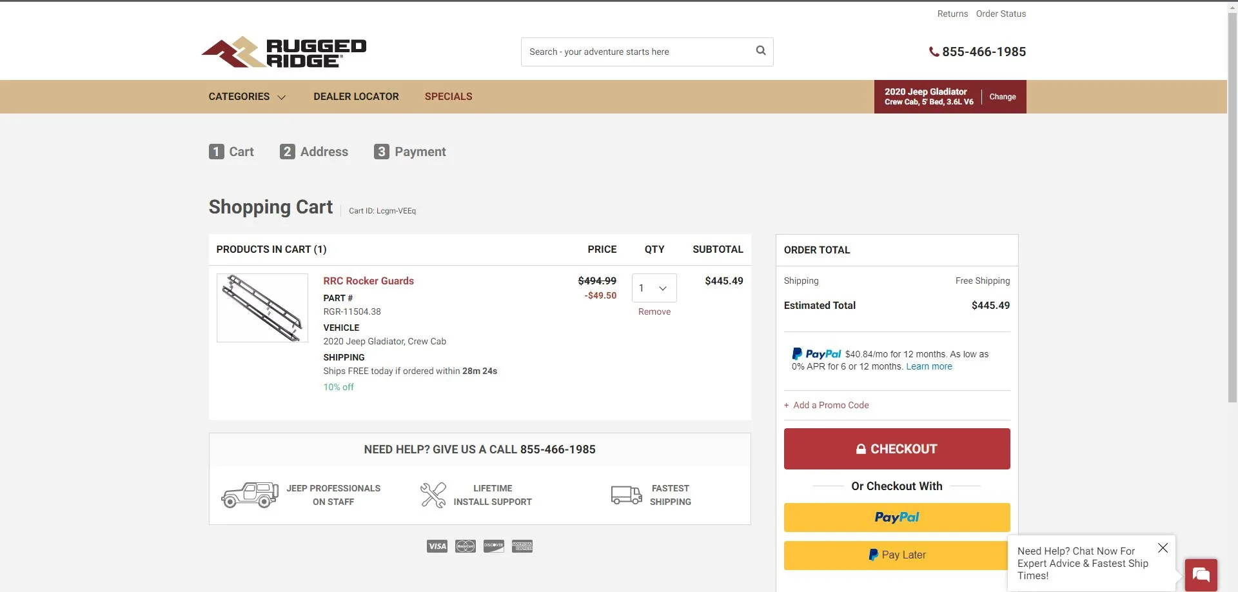Close the Need Help chat popup
The image size is (1238, 592).
pos(1163,548)
